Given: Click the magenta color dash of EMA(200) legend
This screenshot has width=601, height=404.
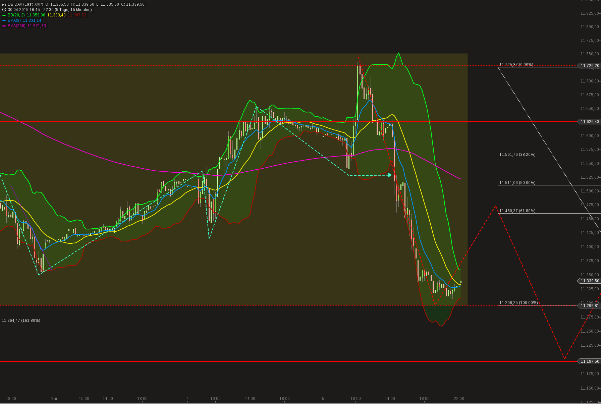Looking at the screenshot, I should point(4,26).
